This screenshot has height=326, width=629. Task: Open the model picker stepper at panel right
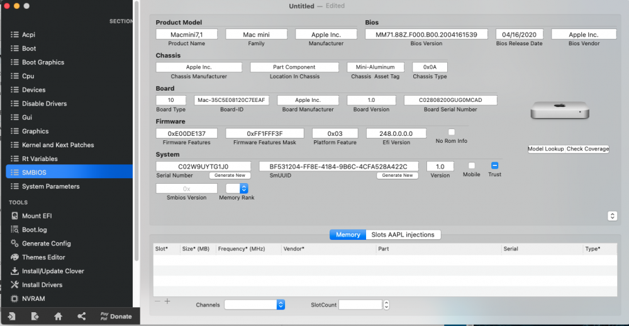pyautogui.click(x=612, y=216)
